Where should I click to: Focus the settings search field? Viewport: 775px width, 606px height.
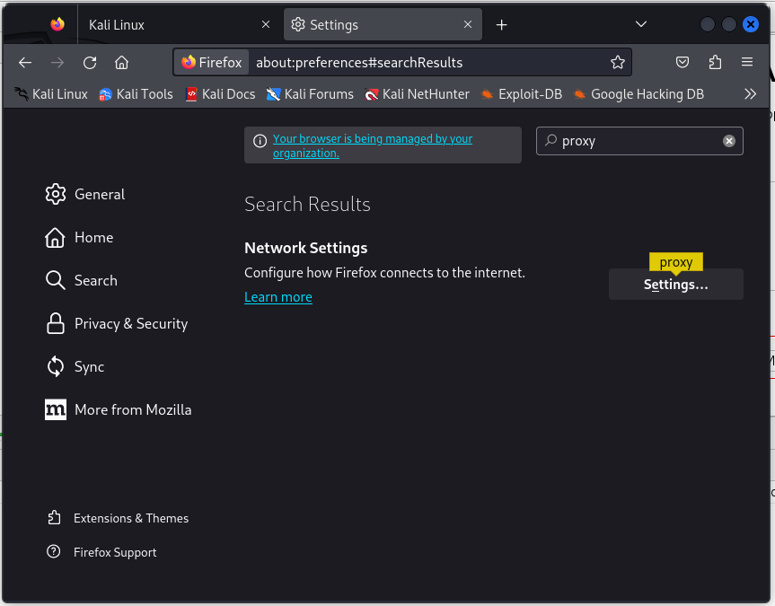[x=639, y=141]
